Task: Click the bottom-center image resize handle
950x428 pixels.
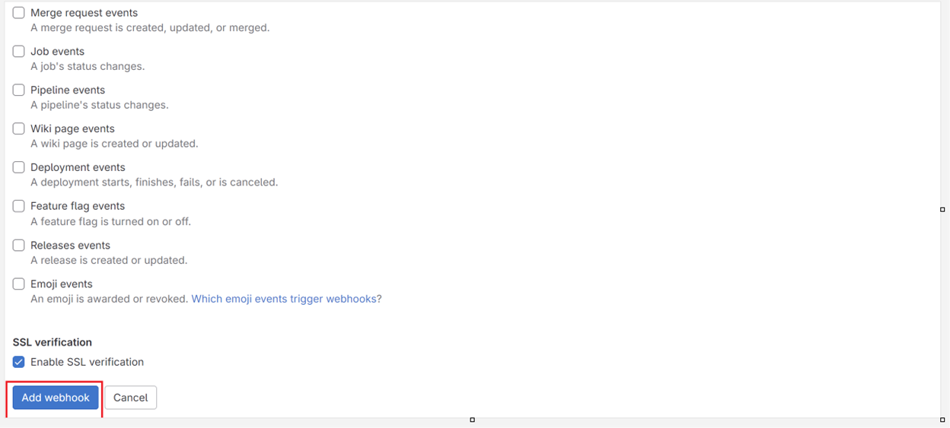Action: [x=472, y=420]
